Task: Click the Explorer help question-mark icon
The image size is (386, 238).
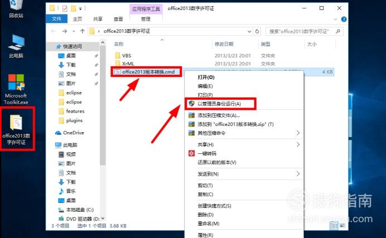Action: tap(344, 19)
